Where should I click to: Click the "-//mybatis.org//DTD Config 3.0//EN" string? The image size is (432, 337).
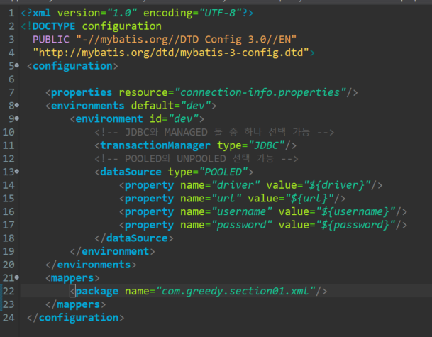click(x=186, y=40)
